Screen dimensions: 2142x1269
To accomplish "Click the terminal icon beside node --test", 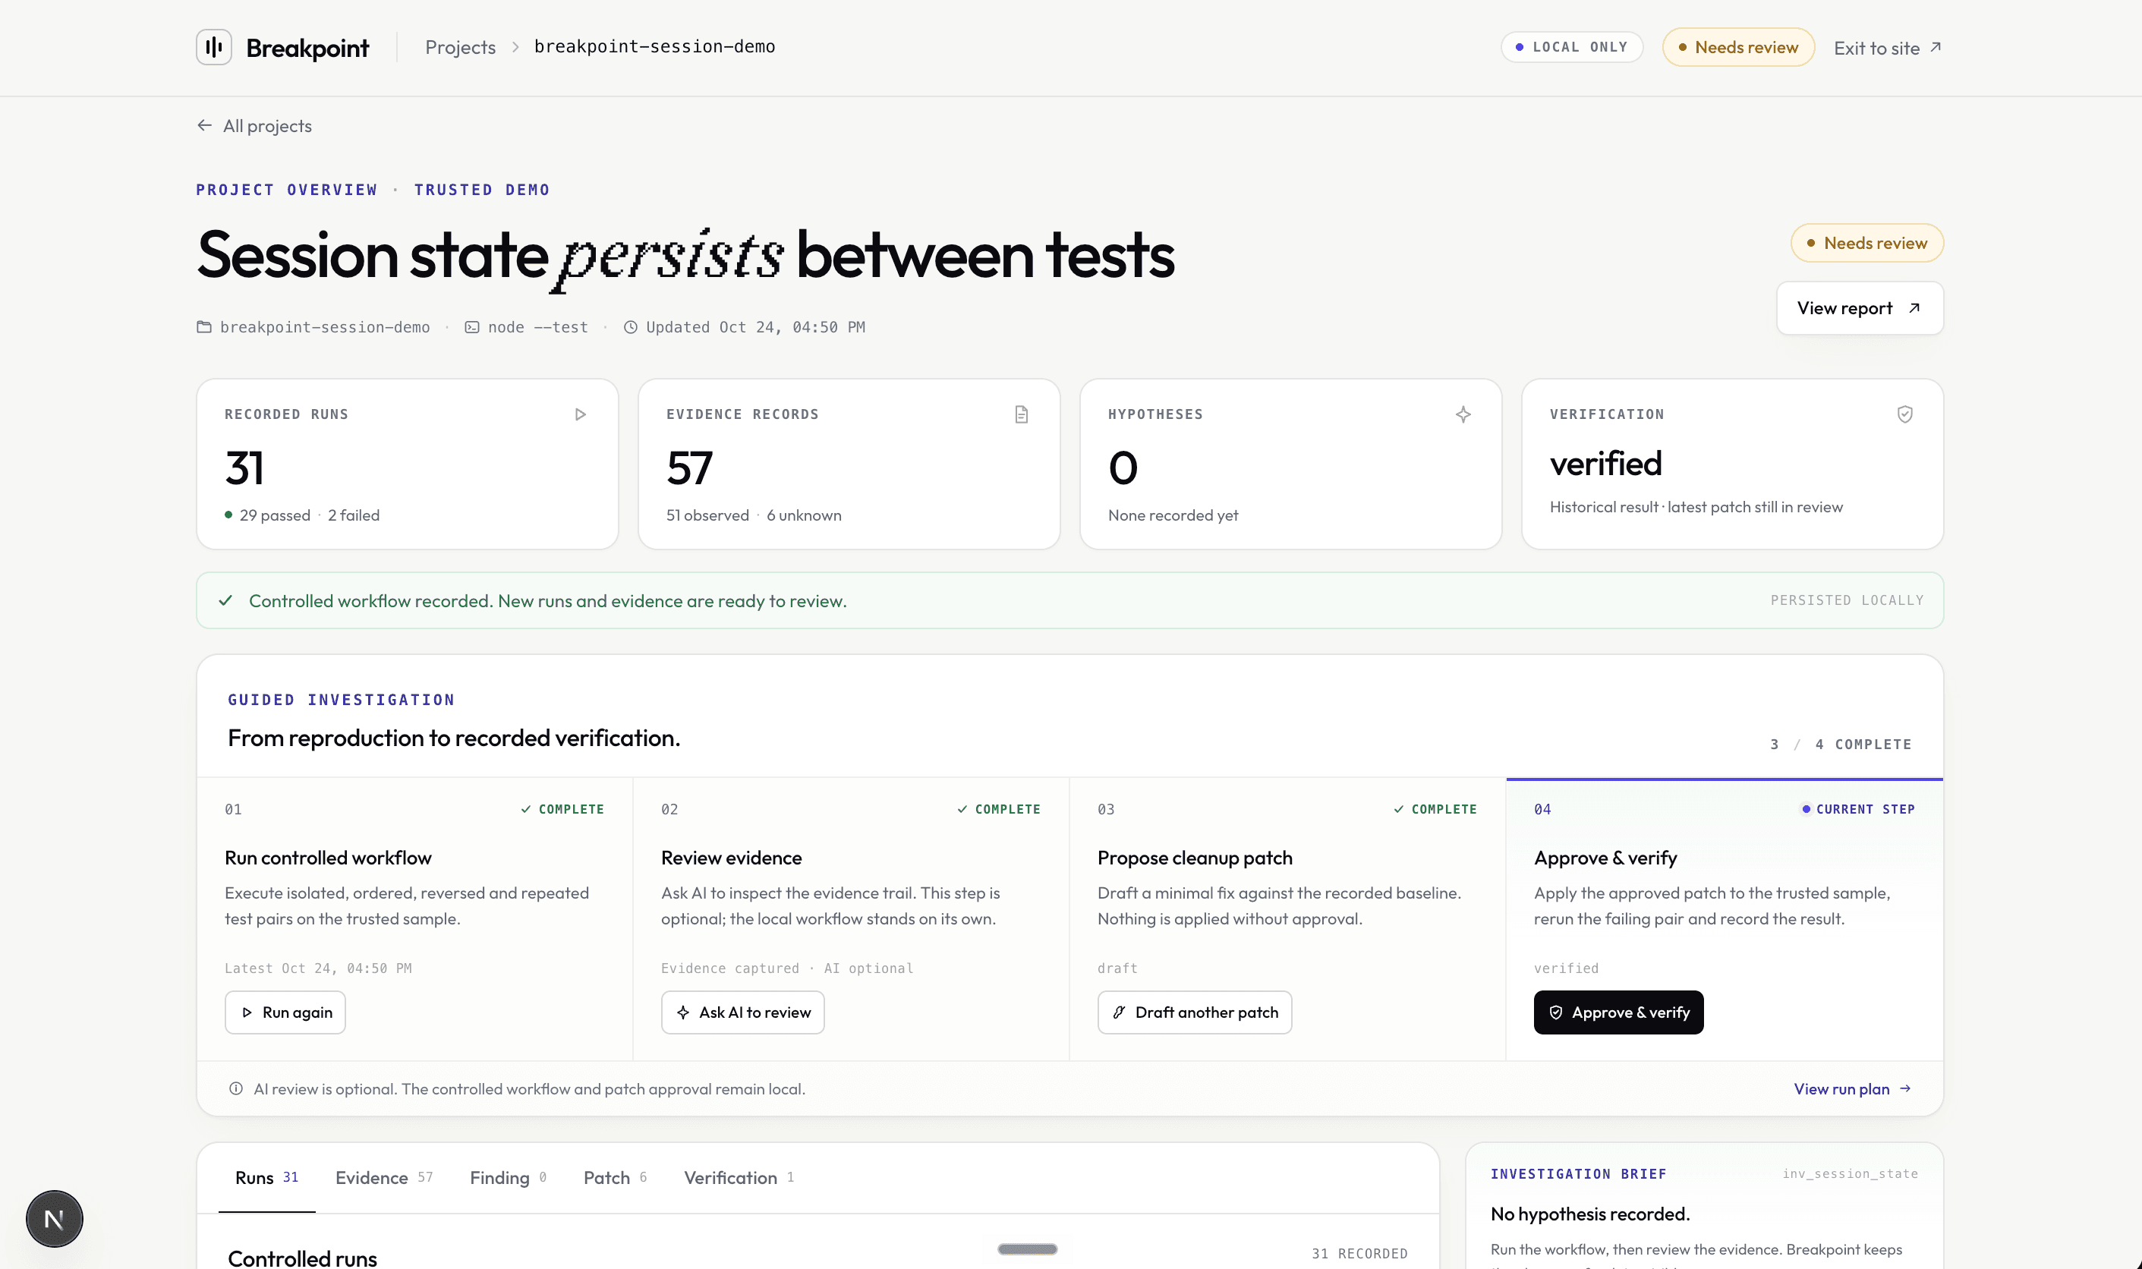I will 472,328.
